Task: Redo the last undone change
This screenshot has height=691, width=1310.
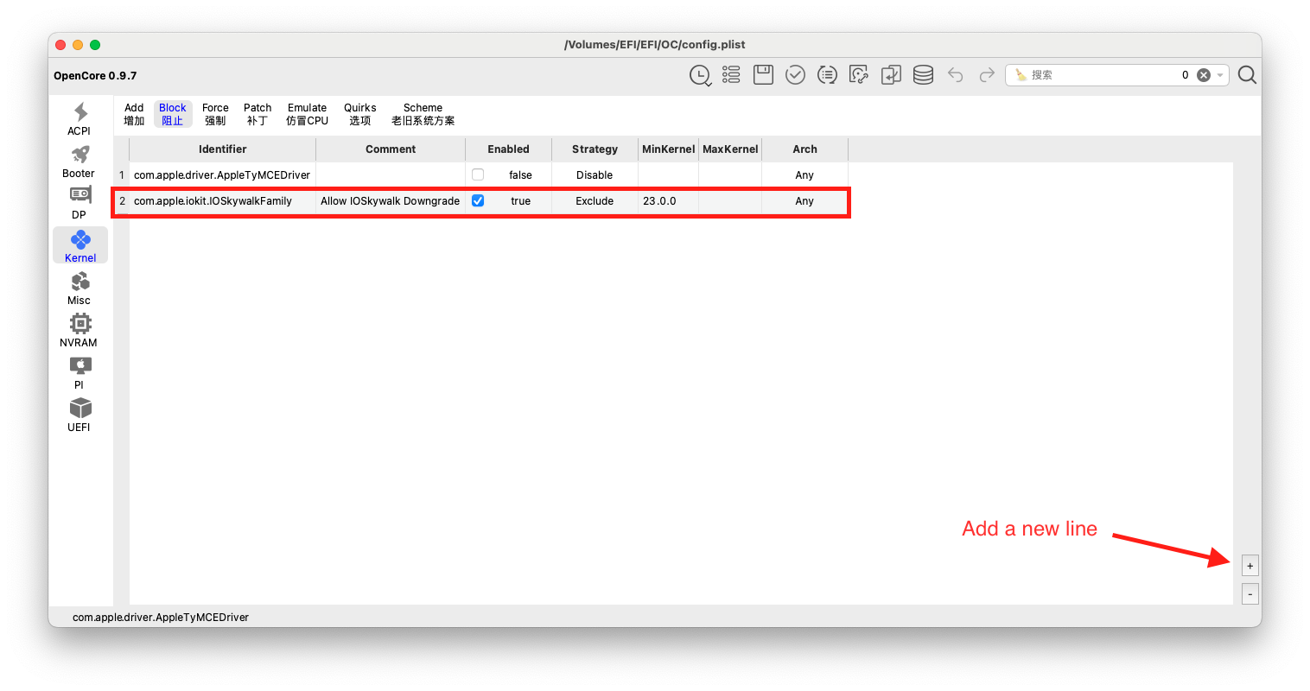Action: 987,75
